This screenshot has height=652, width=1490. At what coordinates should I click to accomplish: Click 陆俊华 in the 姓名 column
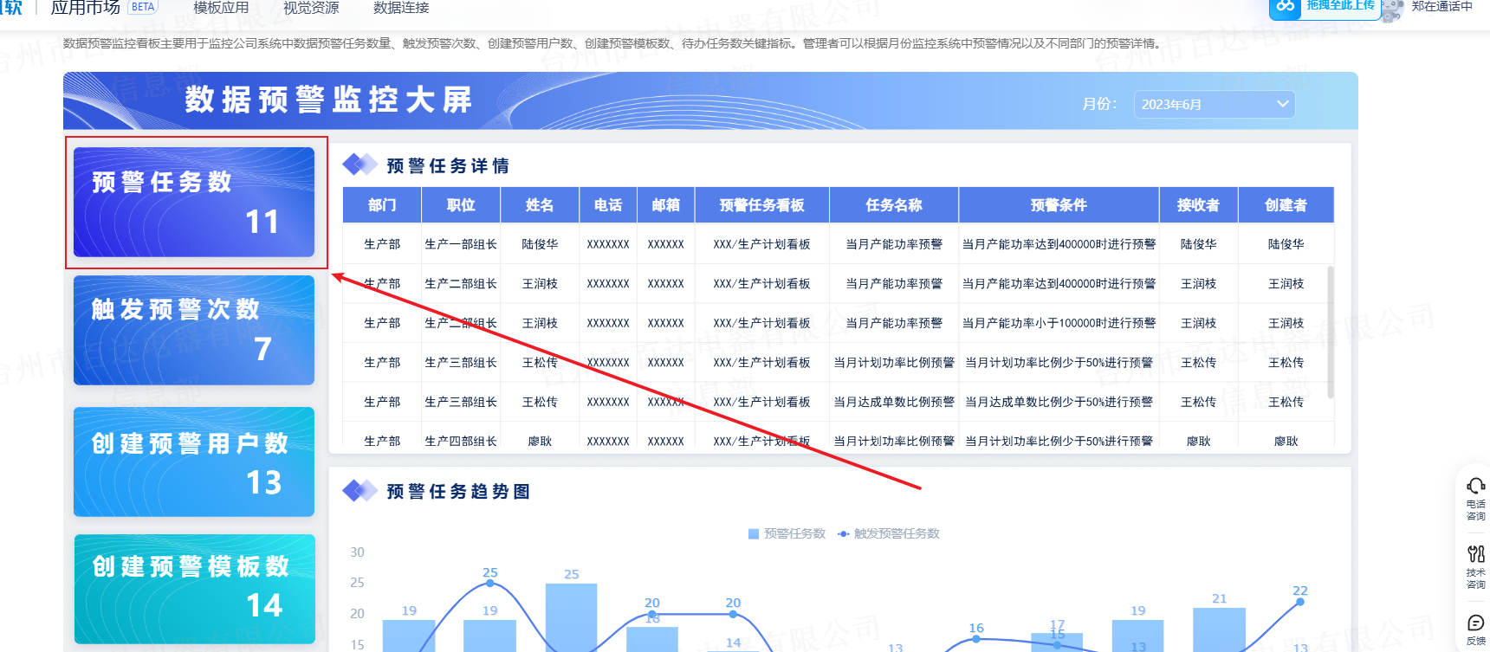tap(540, 244)
